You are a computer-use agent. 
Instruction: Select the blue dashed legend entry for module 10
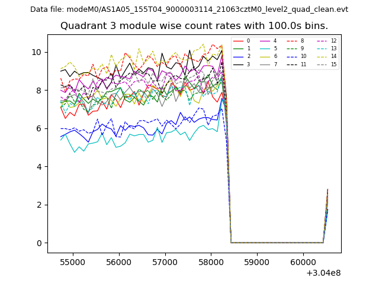293,56
